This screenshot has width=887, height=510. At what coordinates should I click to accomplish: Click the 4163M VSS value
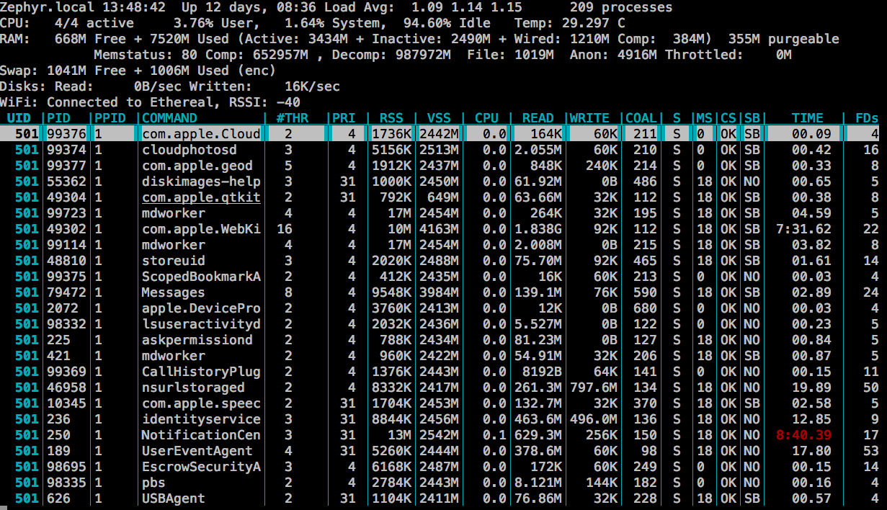[439, 229]
